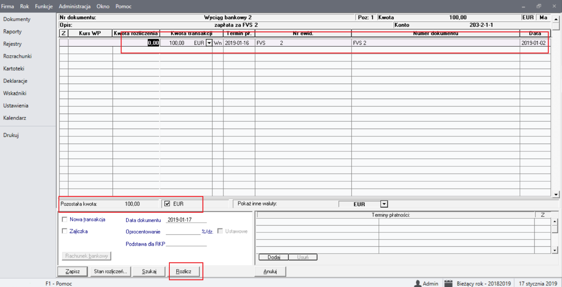This screenshot has width=562, height=287.
Task: Open Deklaracje section
Action: click(15, 81)
